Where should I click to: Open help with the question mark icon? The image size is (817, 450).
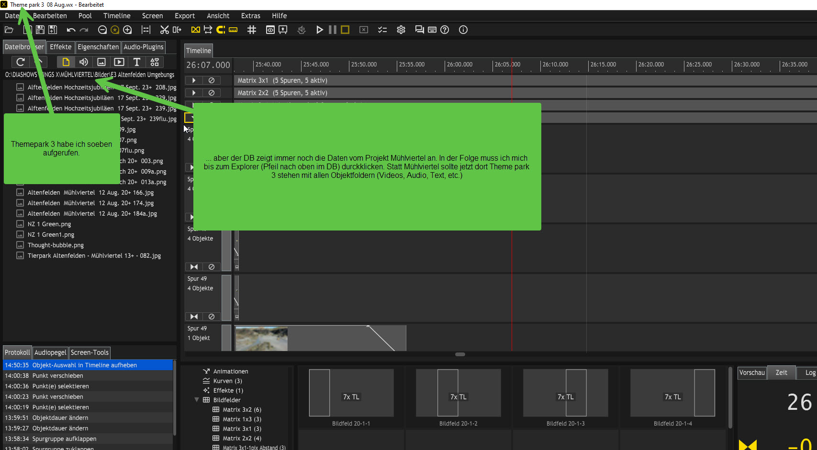click(x=445, y=30)
